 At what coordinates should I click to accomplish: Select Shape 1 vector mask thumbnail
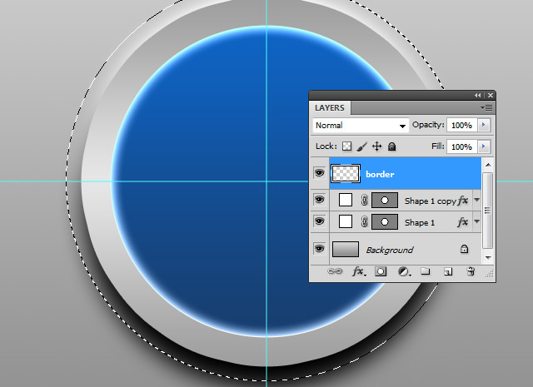pyautogui.click(x=385, y=222)
